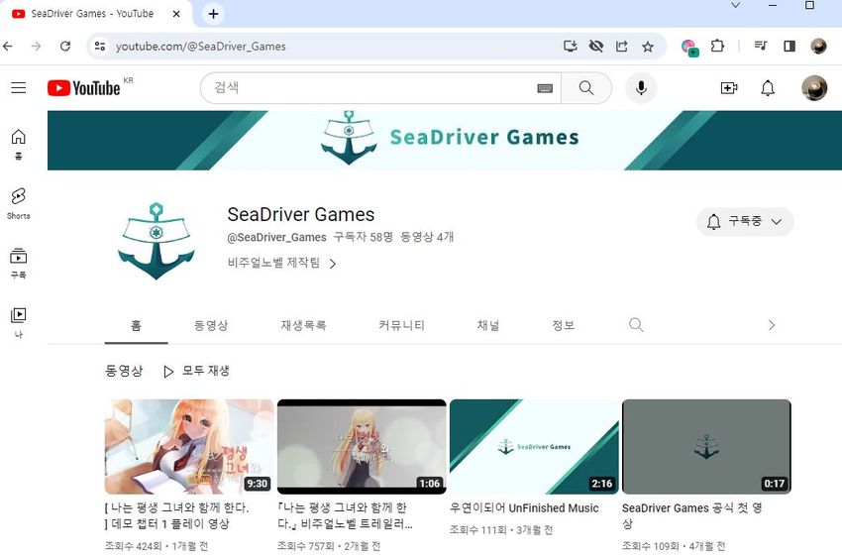This screenshot has height=559, width=842.
Task: Click the share page icon in address bar
Action: click(622, 47)
